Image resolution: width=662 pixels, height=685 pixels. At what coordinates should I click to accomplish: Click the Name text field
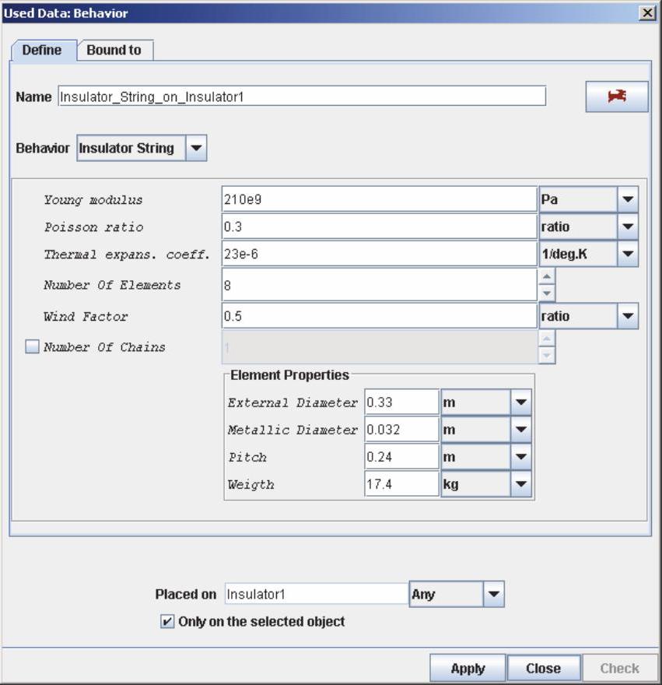(x=301, y=97)
